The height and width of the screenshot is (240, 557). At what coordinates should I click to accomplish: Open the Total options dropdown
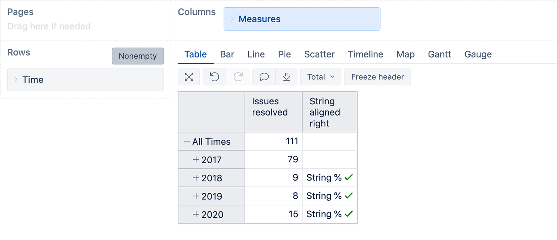tap(320, 77)
